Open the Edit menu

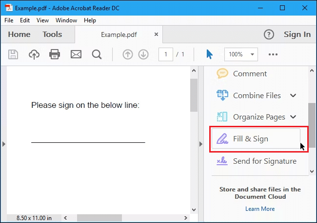[25, 20]
